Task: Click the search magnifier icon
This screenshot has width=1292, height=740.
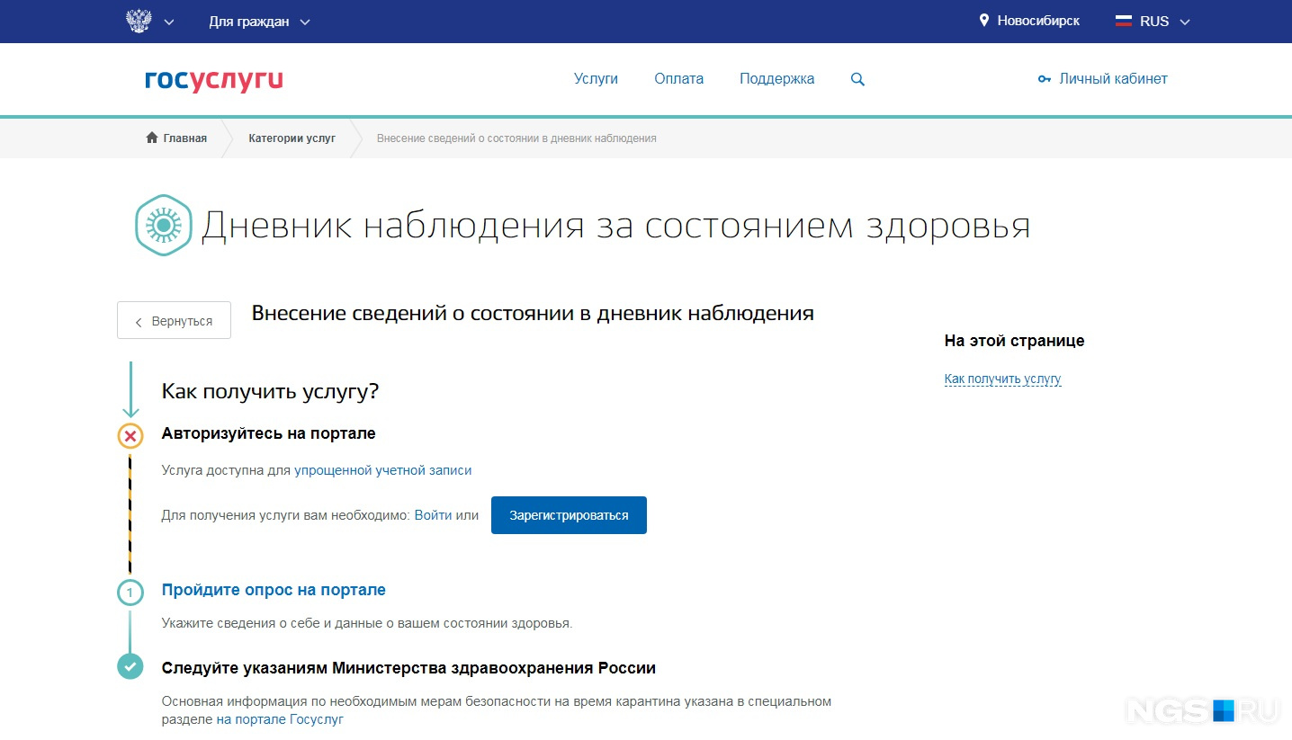Action: coord(857,79)
